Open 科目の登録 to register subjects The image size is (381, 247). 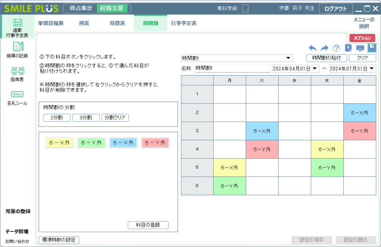click(148, 225)
